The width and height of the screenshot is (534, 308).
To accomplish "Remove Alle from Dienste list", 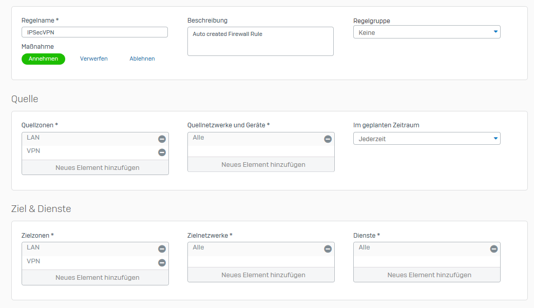I will click(x=493, y=249).
